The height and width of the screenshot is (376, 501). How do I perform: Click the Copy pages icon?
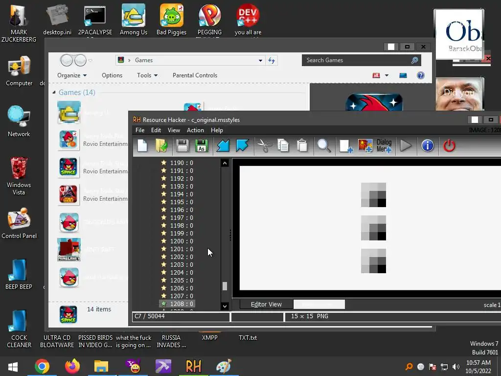point(283,146)
